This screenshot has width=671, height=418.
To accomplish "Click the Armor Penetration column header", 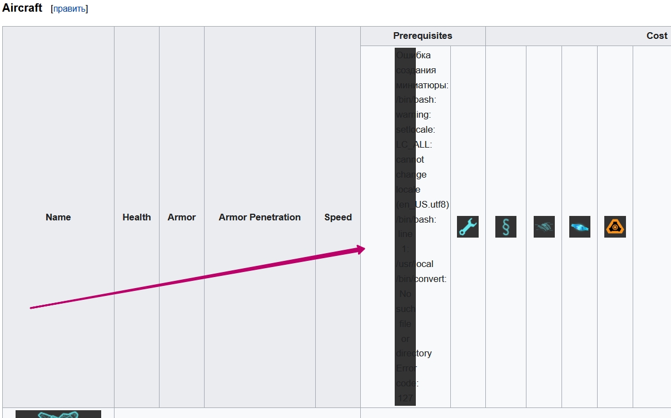I will [x=260, y=217].
